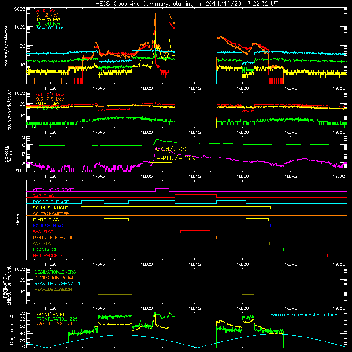Select the SC_TRANSMITTER flag label
The width and height of the screenshot is (352, 352).
pos(51,214)
